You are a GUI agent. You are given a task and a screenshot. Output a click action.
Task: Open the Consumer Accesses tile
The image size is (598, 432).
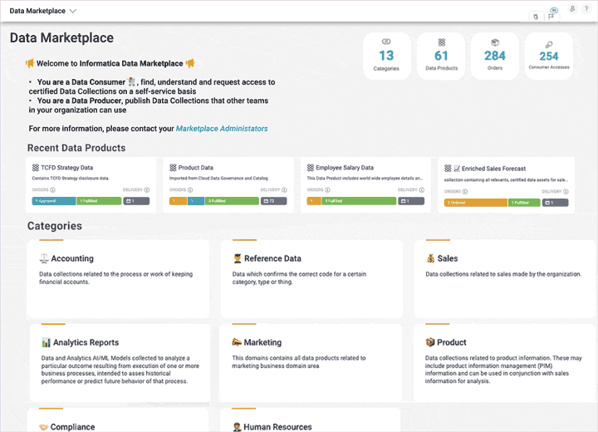click(x=549, y=56)
